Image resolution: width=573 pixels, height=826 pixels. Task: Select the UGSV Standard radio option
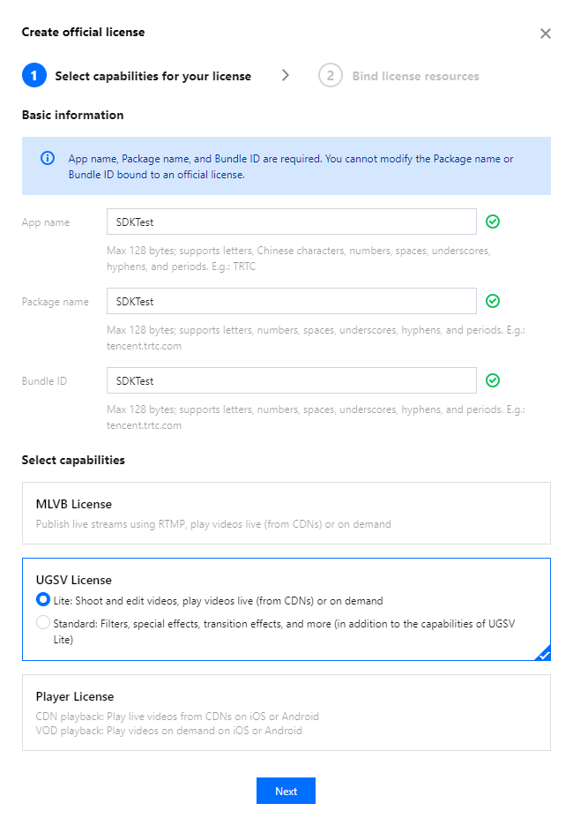point(43,623)
